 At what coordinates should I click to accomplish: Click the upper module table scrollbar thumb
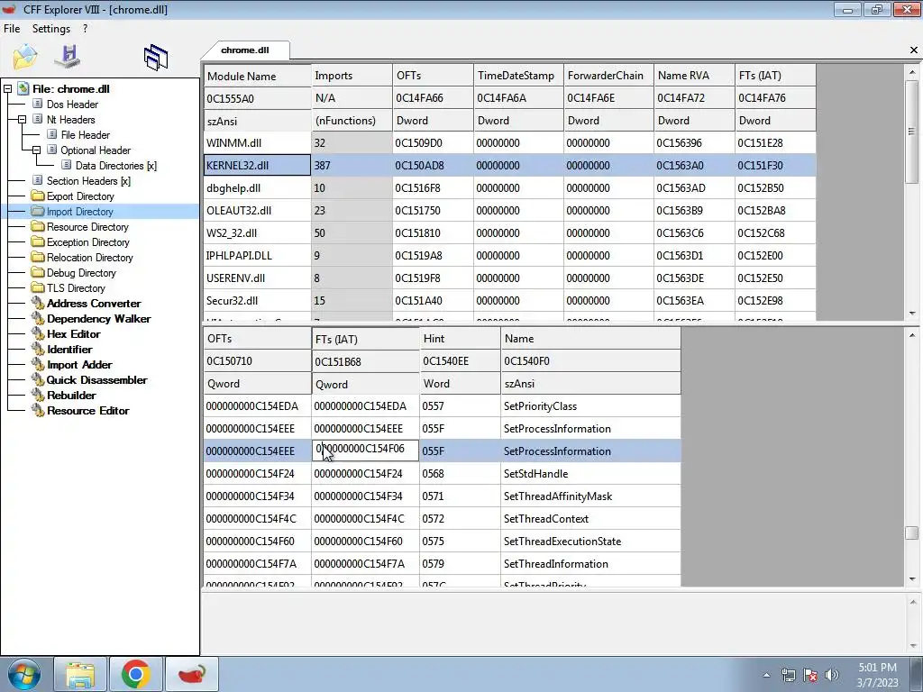click(x=911, y=132)
